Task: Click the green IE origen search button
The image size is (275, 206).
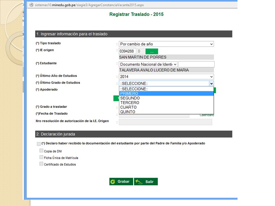Action: pyautogui.click(x=152, y=51)
